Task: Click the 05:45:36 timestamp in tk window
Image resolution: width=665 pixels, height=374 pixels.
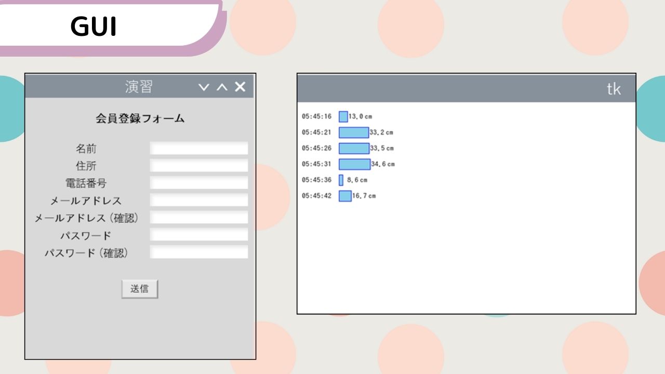Action: click(316, 180)
